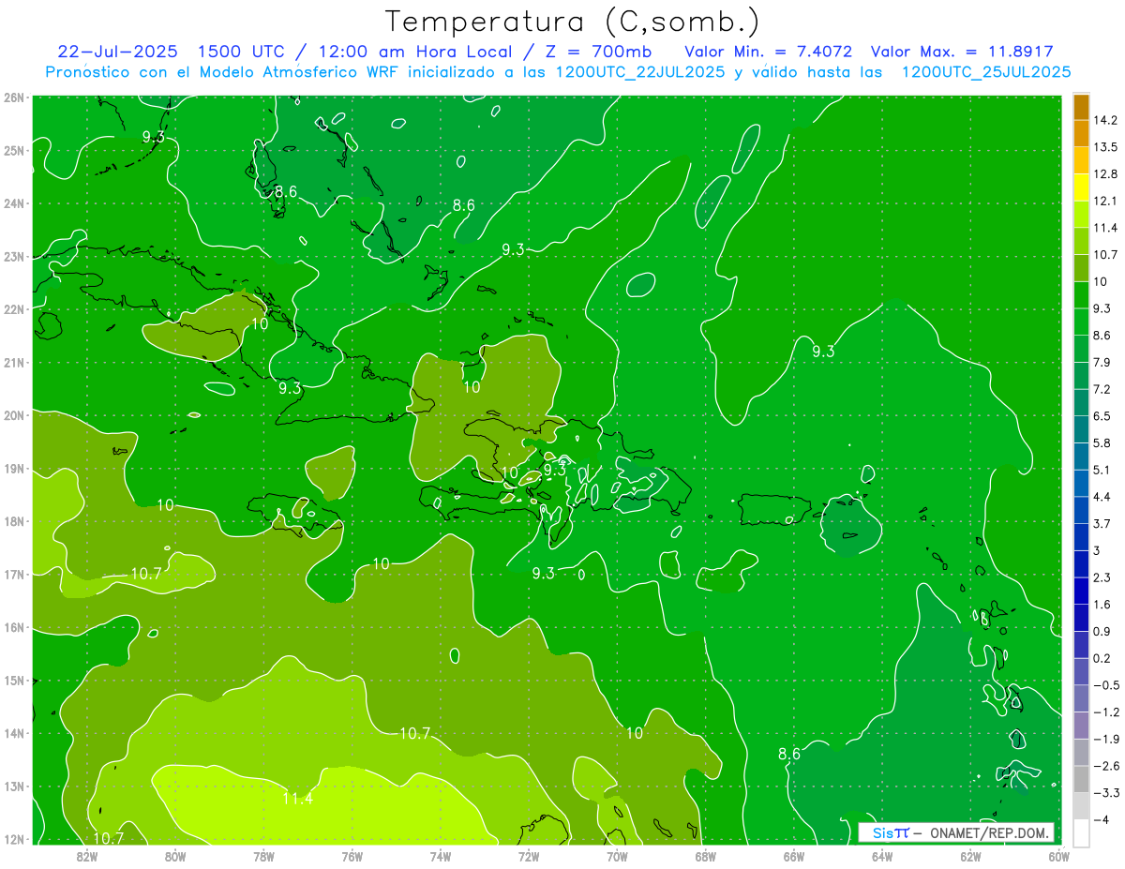Click the '62W' longitude axis label
Screen dimensions: 1125x869
click(970, 855)
